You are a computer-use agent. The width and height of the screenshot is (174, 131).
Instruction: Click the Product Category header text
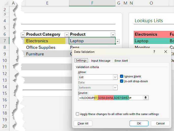[x=43, y=34]
